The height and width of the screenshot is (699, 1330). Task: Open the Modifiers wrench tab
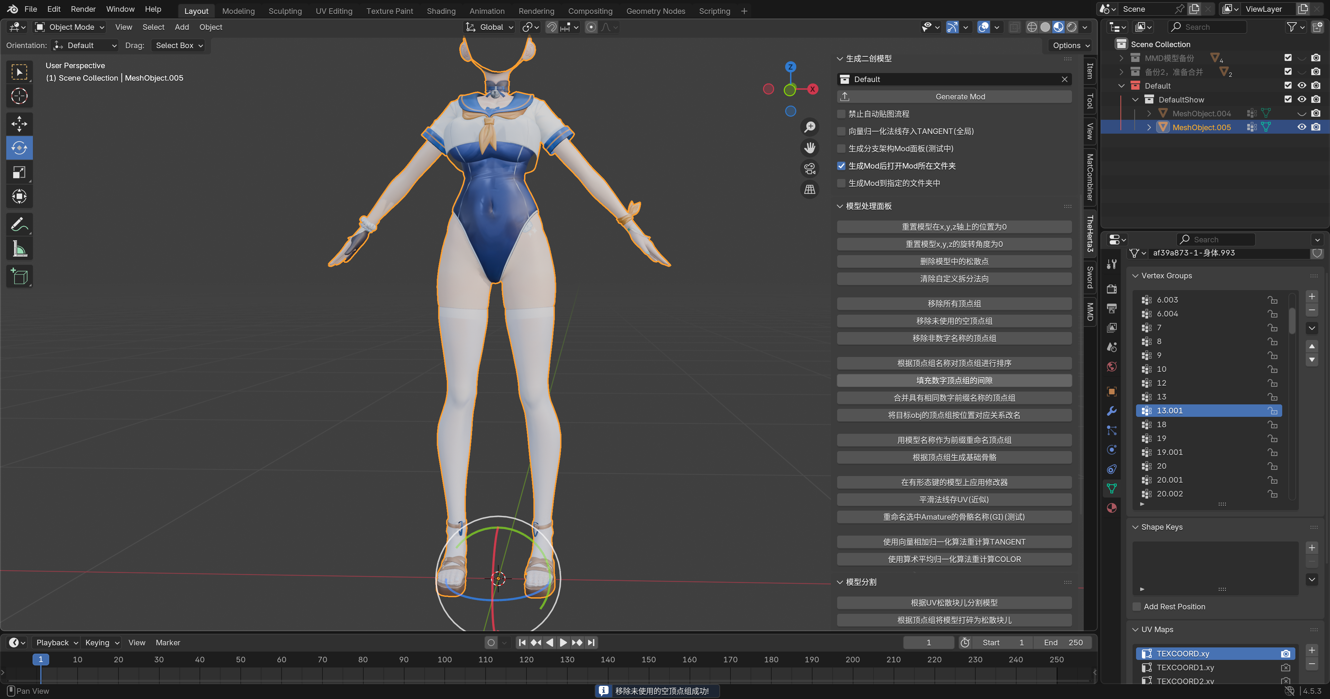(1112, 411)
